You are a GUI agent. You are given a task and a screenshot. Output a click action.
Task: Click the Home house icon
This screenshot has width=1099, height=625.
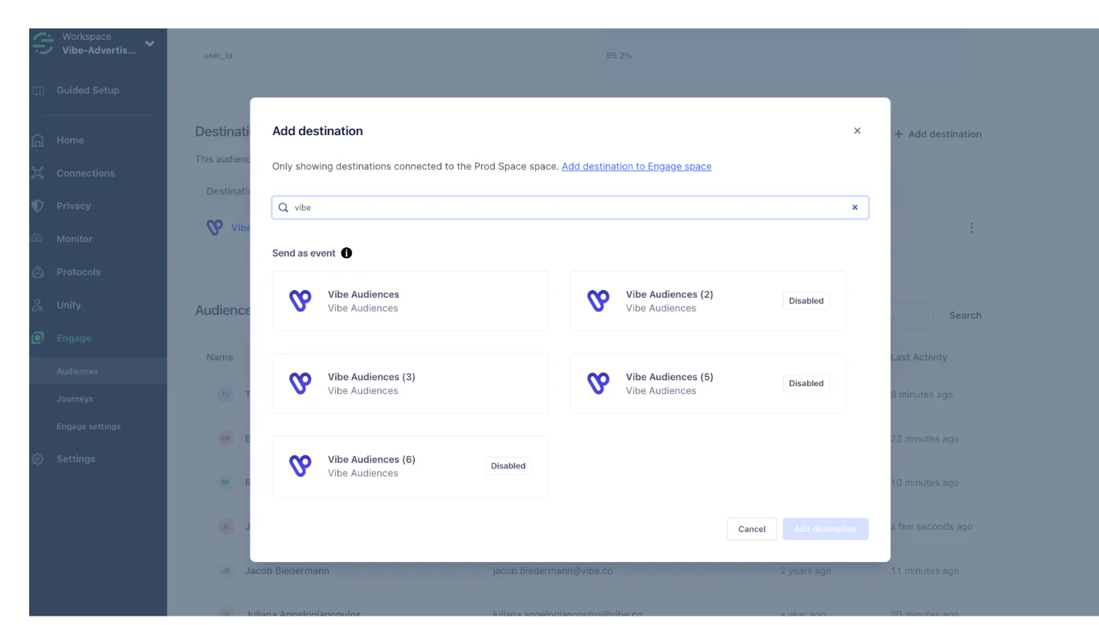38,141
